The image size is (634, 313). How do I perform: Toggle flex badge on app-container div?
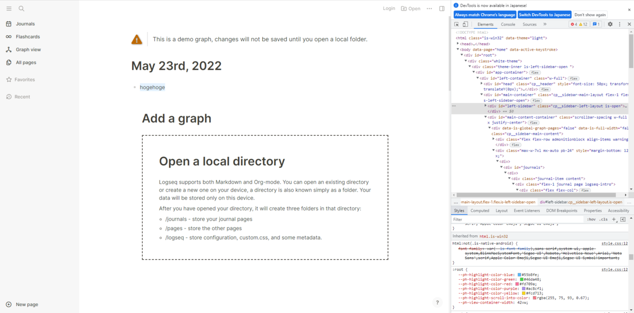point(535,72)
